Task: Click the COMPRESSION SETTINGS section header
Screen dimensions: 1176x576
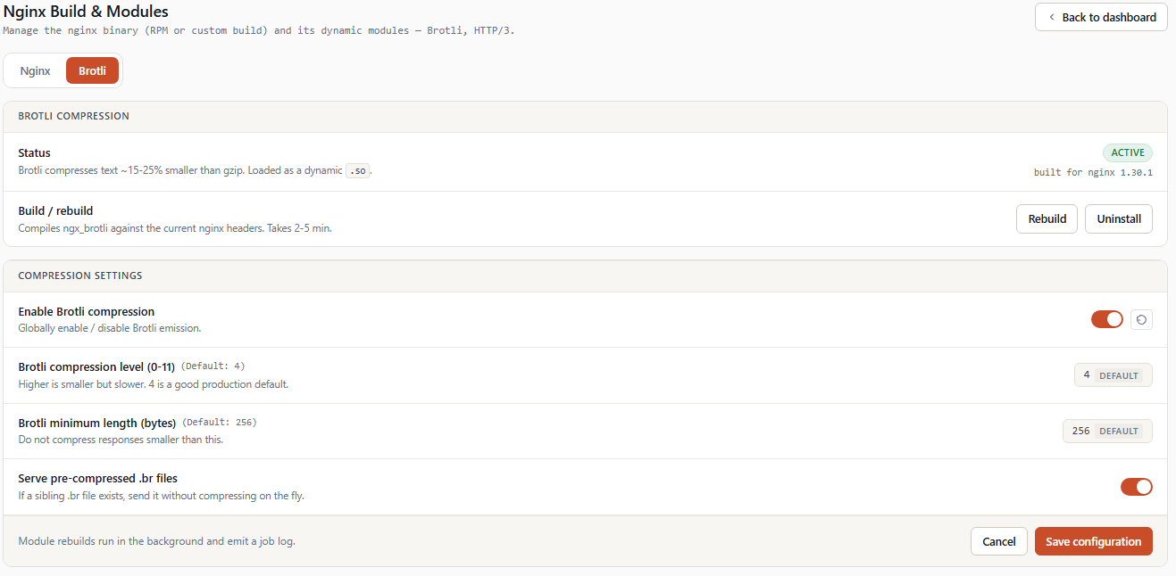Action: tap(80, 276)
